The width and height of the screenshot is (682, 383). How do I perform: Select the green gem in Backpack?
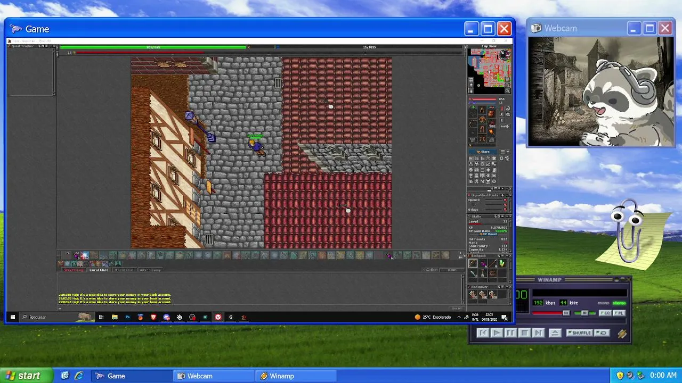tap(501, 263)
